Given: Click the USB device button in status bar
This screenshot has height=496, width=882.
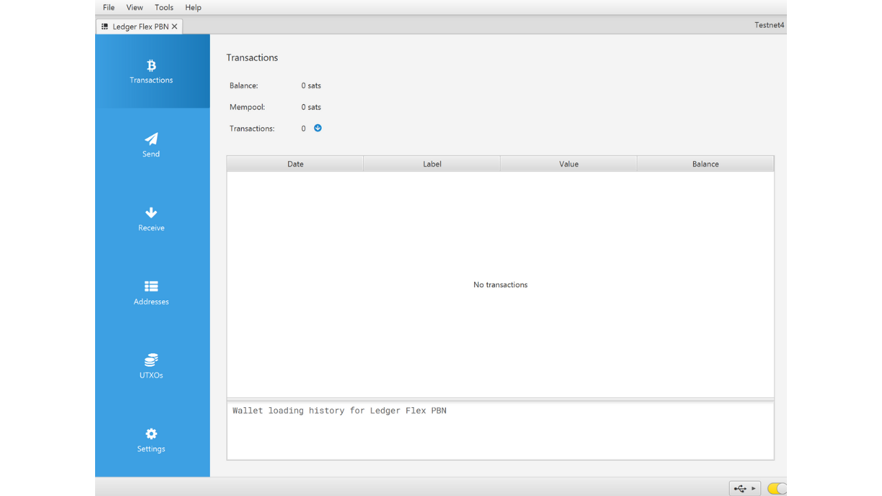Looking at the screenshot, I should click(740, 488).
